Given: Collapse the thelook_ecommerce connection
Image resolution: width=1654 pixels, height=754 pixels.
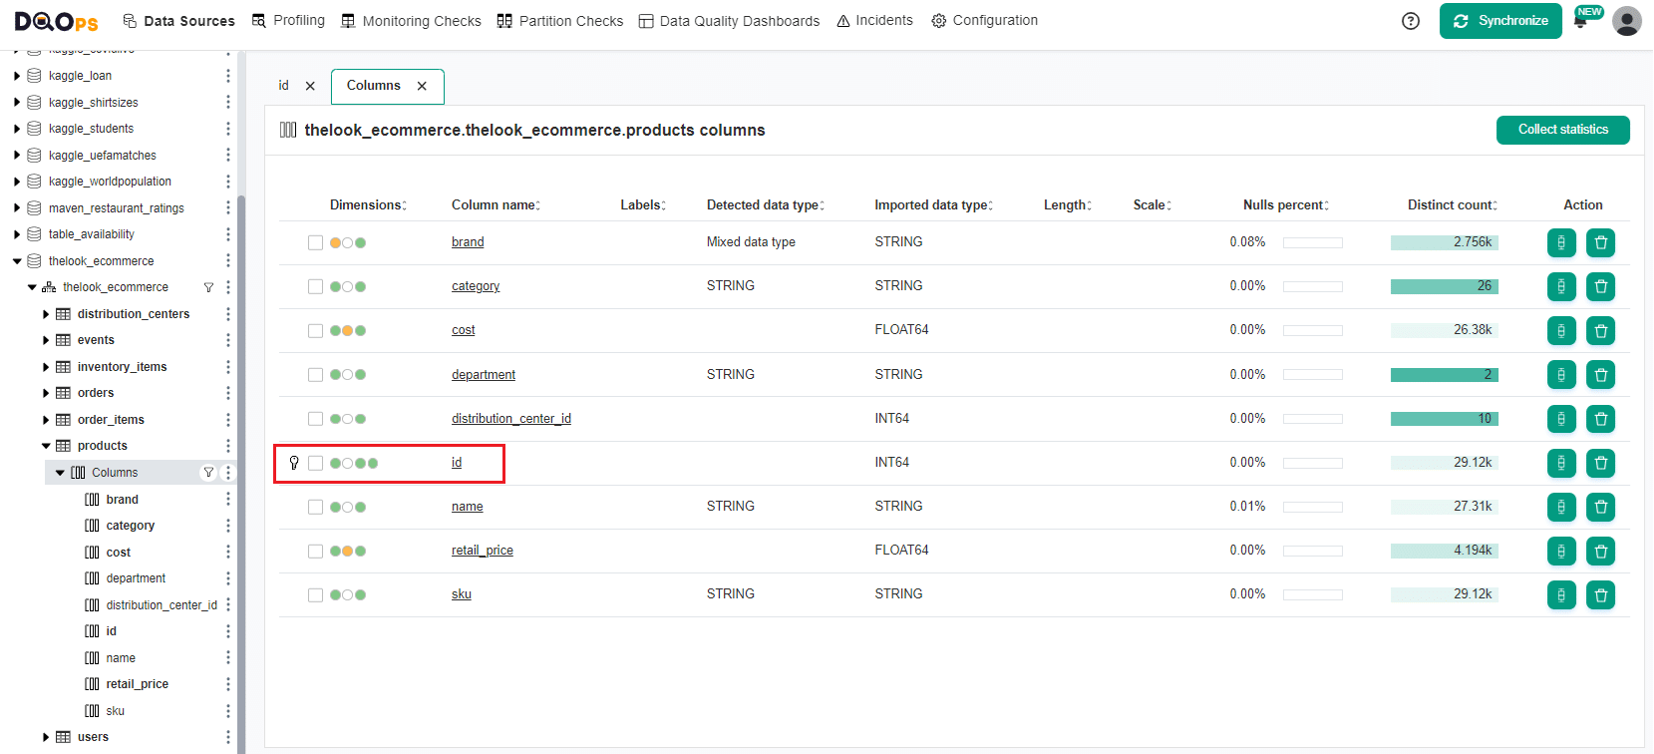Looking at the screenshot, I should tap(17, 261).
